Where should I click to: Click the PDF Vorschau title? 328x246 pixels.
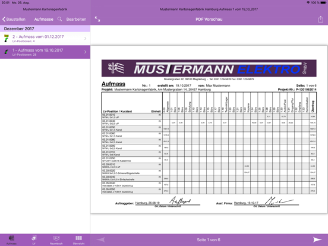pos(209,19)
